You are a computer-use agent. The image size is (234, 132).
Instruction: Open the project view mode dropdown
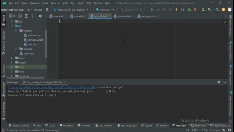(x=12, y=16)
